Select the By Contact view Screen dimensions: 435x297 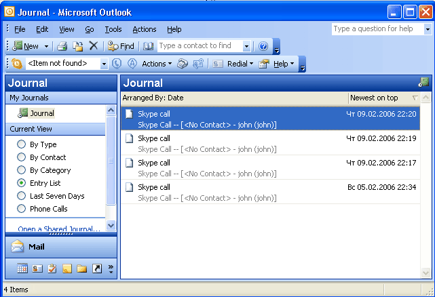pyautogui.click(x=41, y=157)
